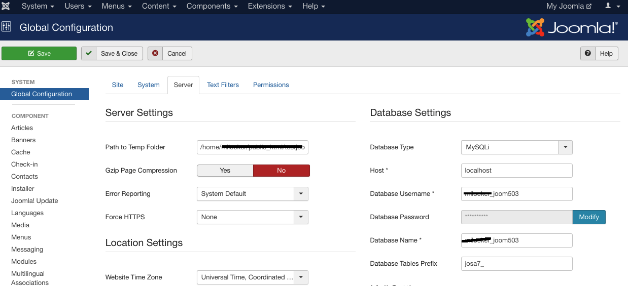Image resolution: width=628 pixels, height=286 pixels.
Task: Switch to the System tab
Action: 149,85
